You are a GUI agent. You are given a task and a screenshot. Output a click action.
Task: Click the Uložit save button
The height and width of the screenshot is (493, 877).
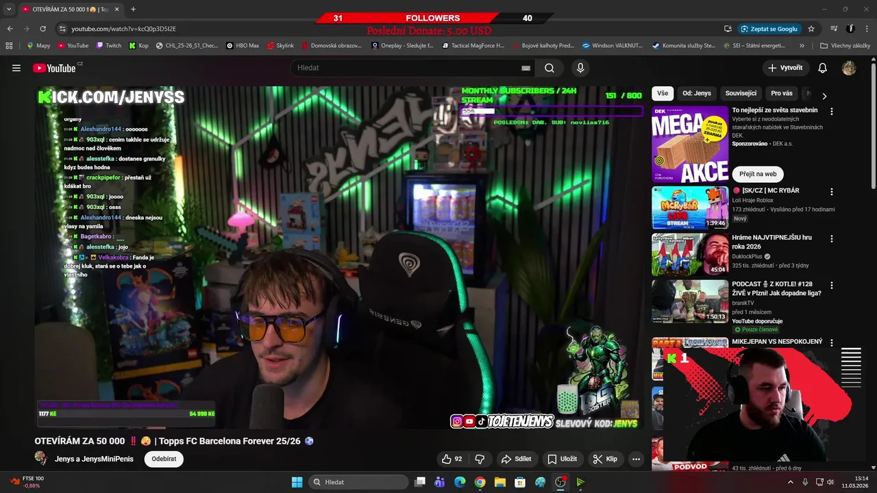(562, 459)
